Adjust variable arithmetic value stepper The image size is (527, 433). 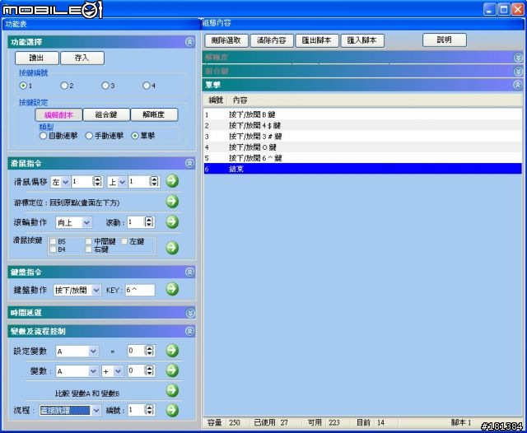pyautogui.click(x=149, y=371)
